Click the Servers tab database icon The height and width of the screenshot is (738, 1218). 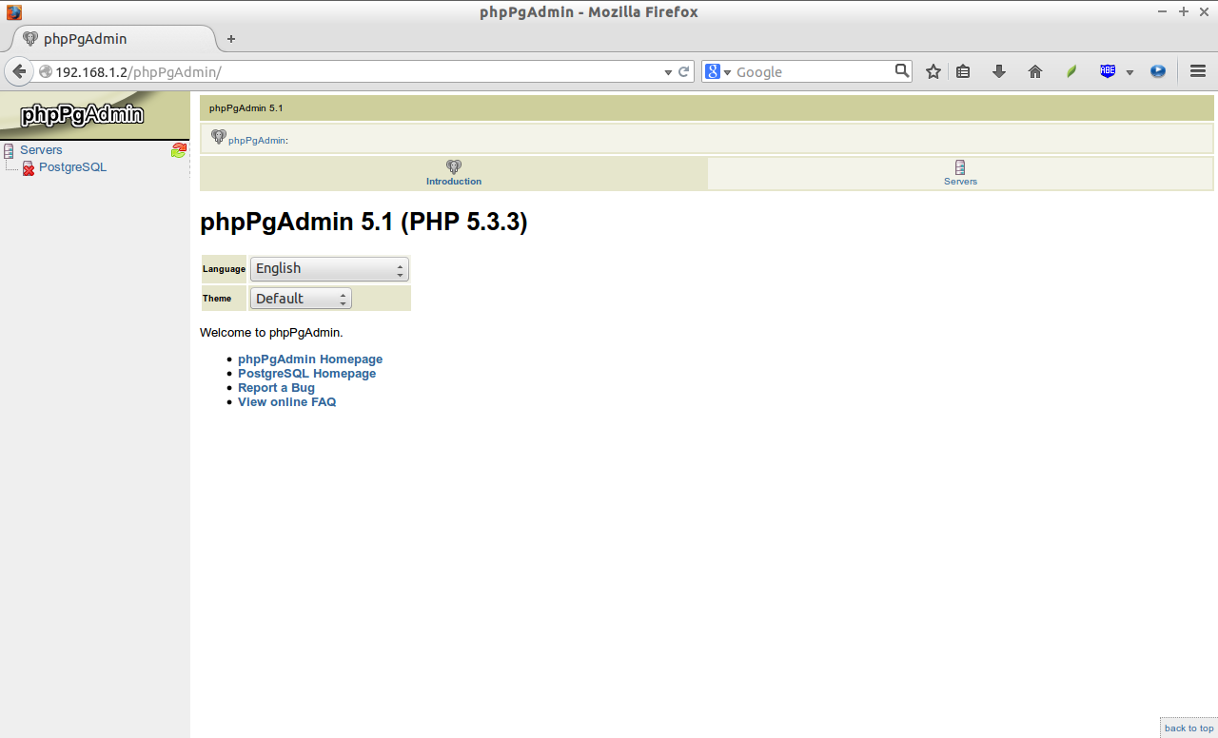[960, 166]
